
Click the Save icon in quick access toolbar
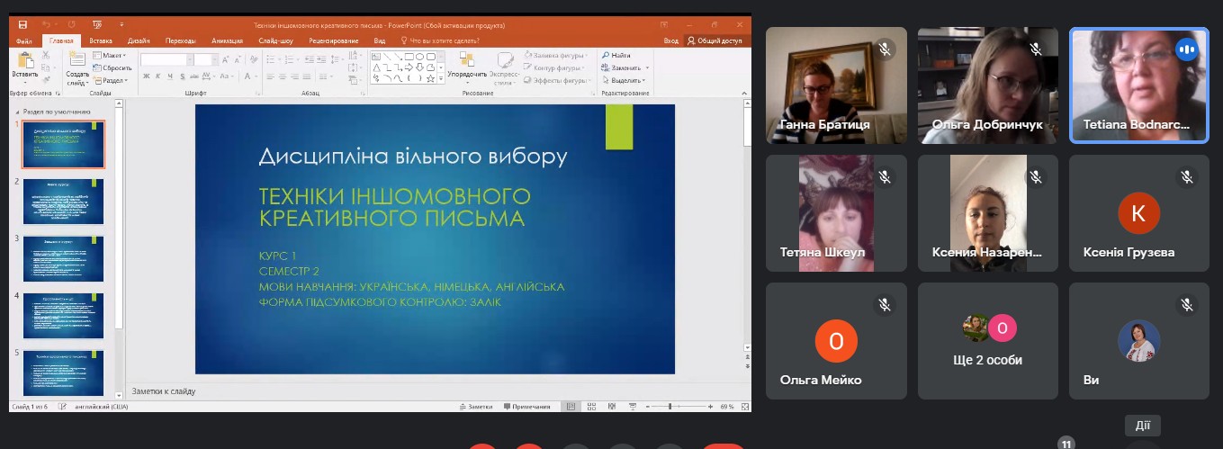tap(22, 25)
